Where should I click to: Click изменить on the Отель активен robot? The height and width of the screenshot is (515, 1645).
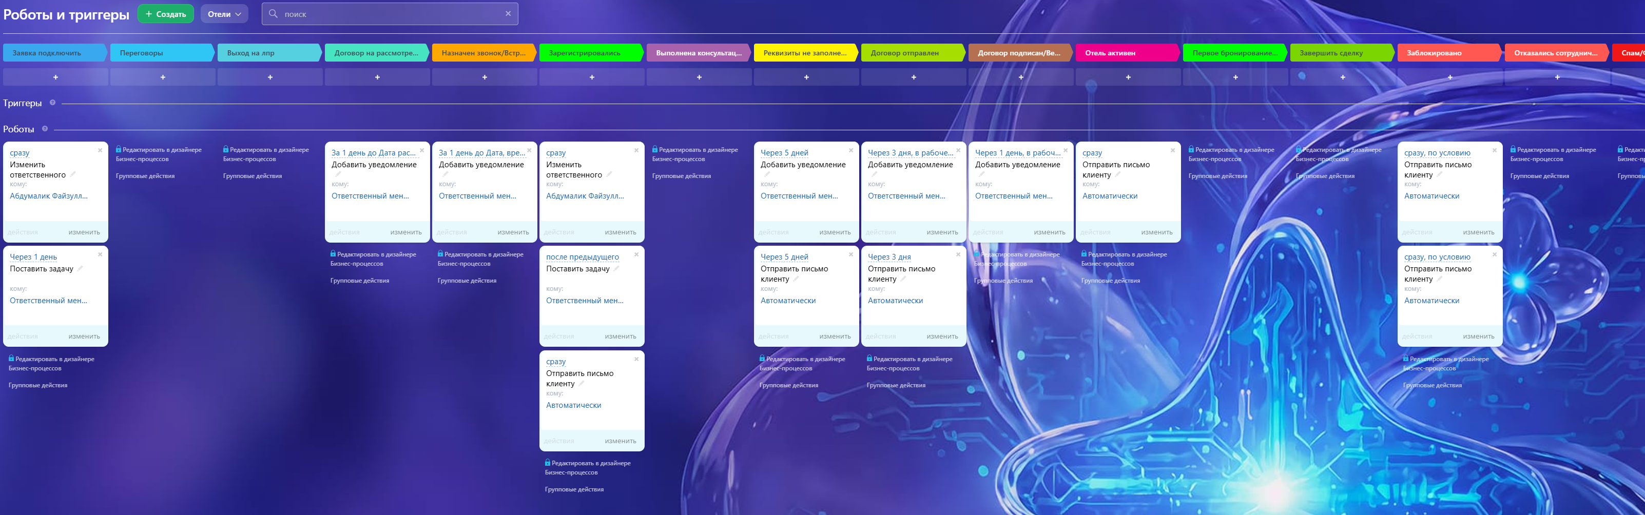tap(1156, 232)
